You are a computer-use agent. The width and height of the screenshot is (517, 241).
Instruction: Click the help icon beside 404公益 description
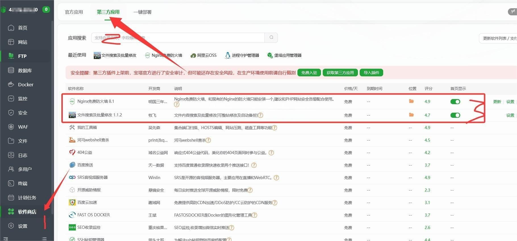271,153
